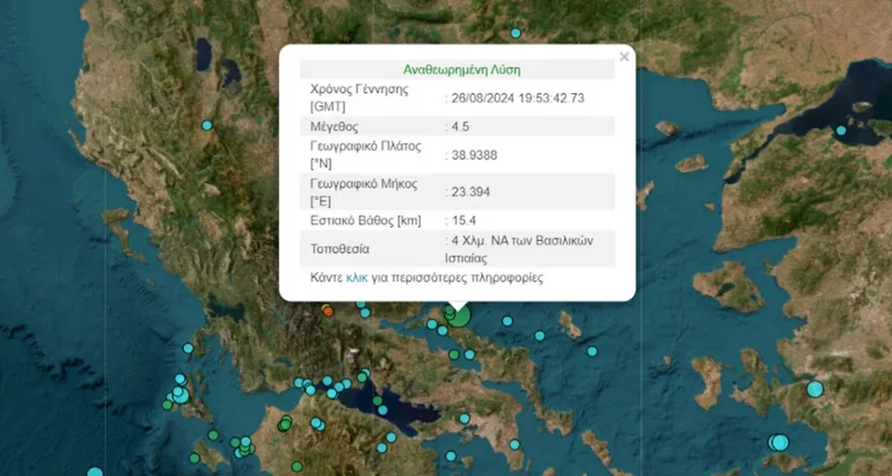Click the large cyan marker at bottom-left edge
Viewport: 892px width, 476px height.
pos(94,471)
